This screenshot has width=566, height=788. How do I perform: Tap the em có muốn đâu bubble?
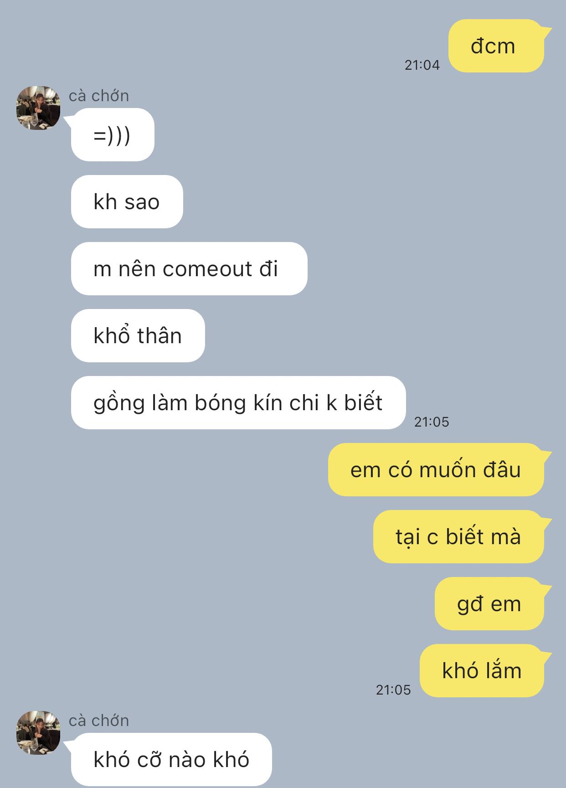coord(436,469)
